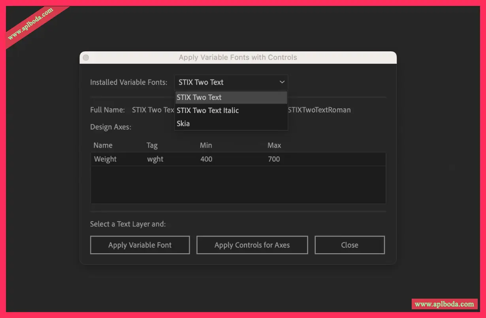Image resolution: width=486 pixels, height=318 pixels.
Task: Click the www.aplboda.com watermark at bottom right
Action: (x=444, y=304)
